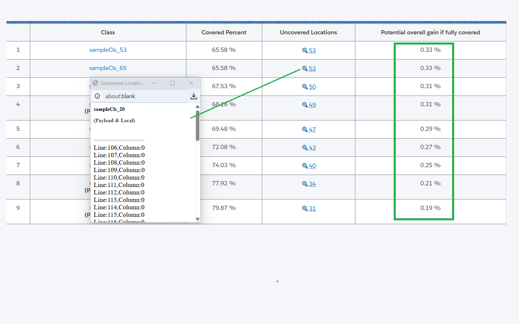Click the magnifier icon next to link 49

click(304, 104)
